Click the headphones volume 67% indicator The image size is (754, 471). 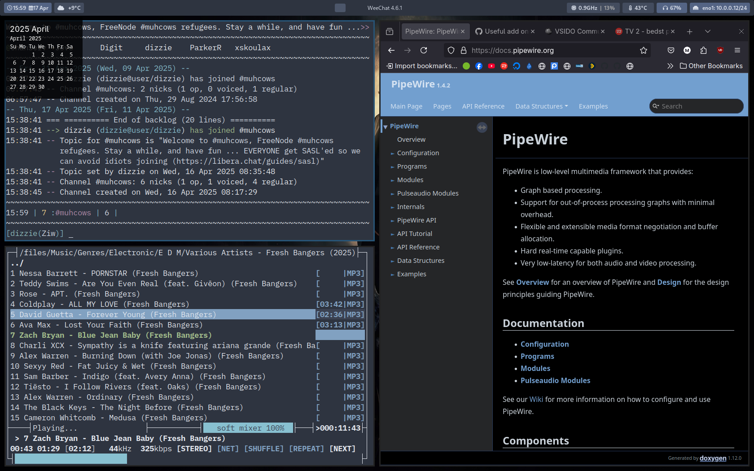(x=672, y=8)
